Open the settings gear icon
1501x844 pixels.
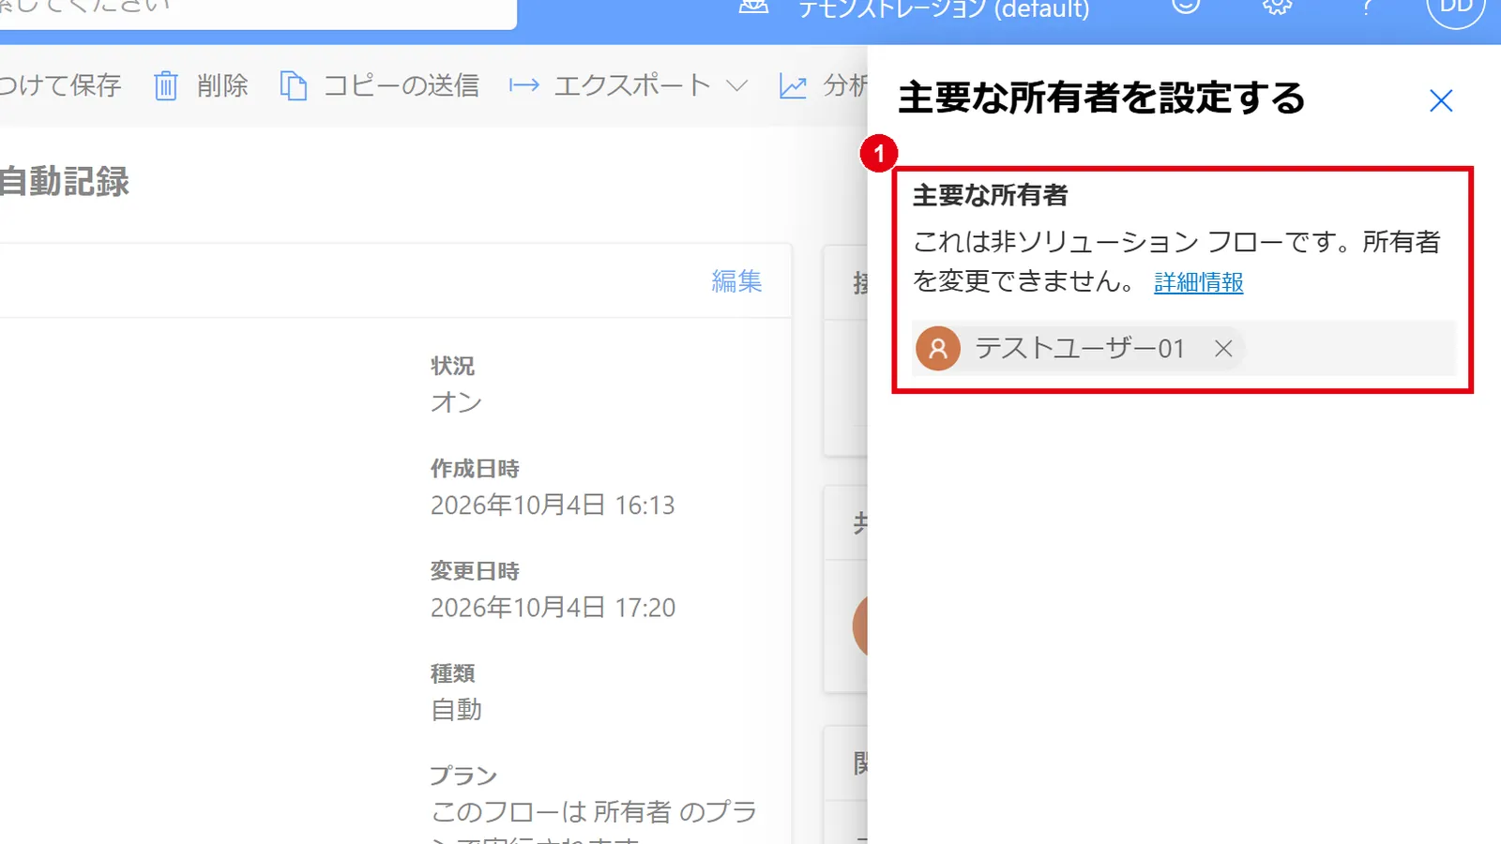click(1277, 5)
